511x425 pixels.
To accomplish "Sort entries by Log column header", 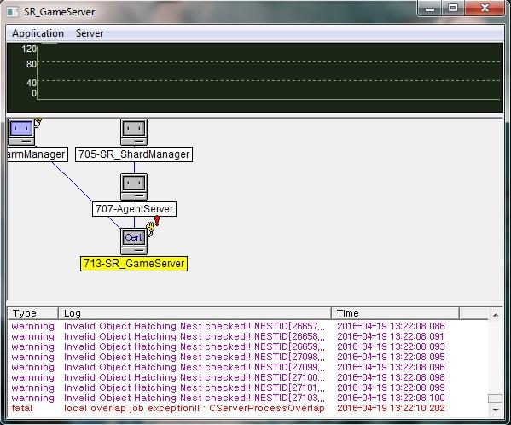I will tap(195, 313).
